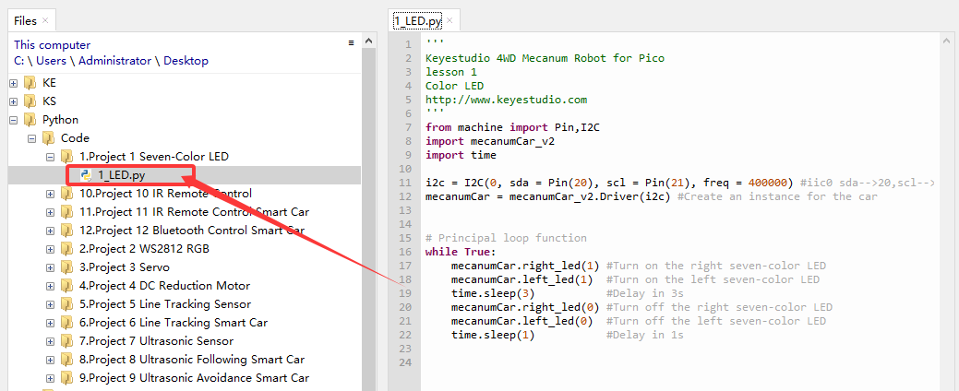Click folder icon for Project 4 DC Reduction Motor
This screenshot has width=959, height=391.
coord(66,285)
